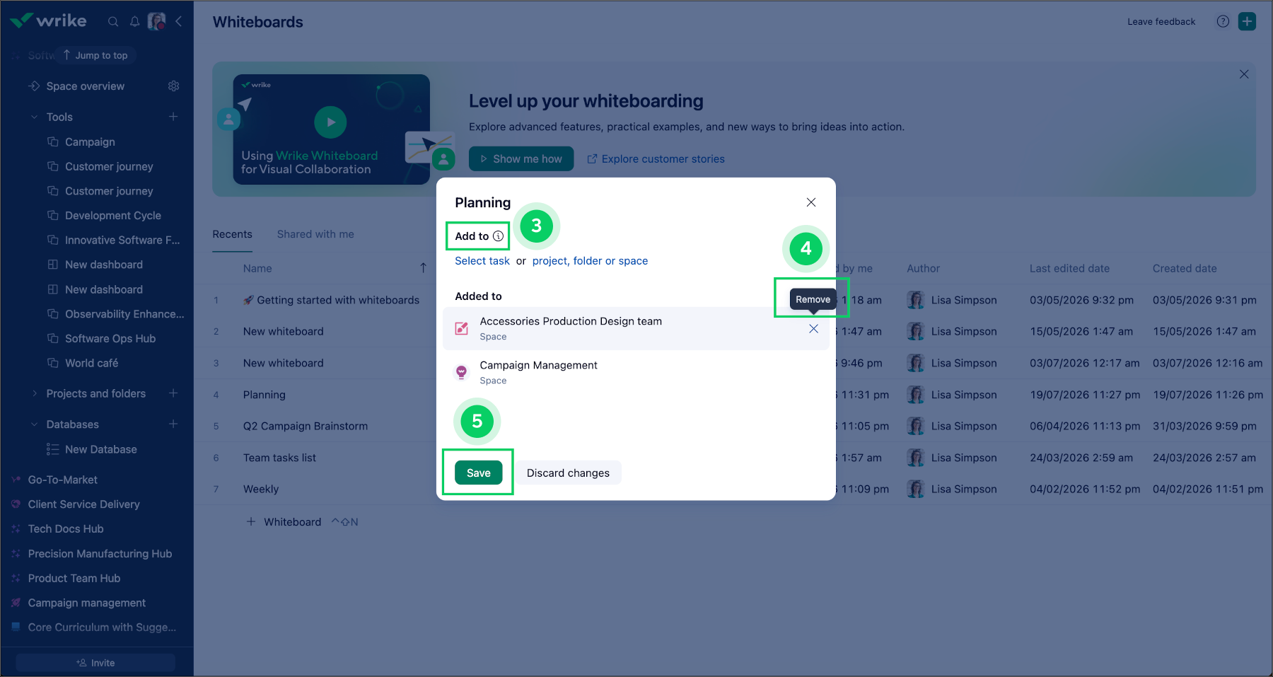The width and height of the screenshot is (1273, 677).
Task: Click the green create plus button
Action: click(x=1248, y=21)
